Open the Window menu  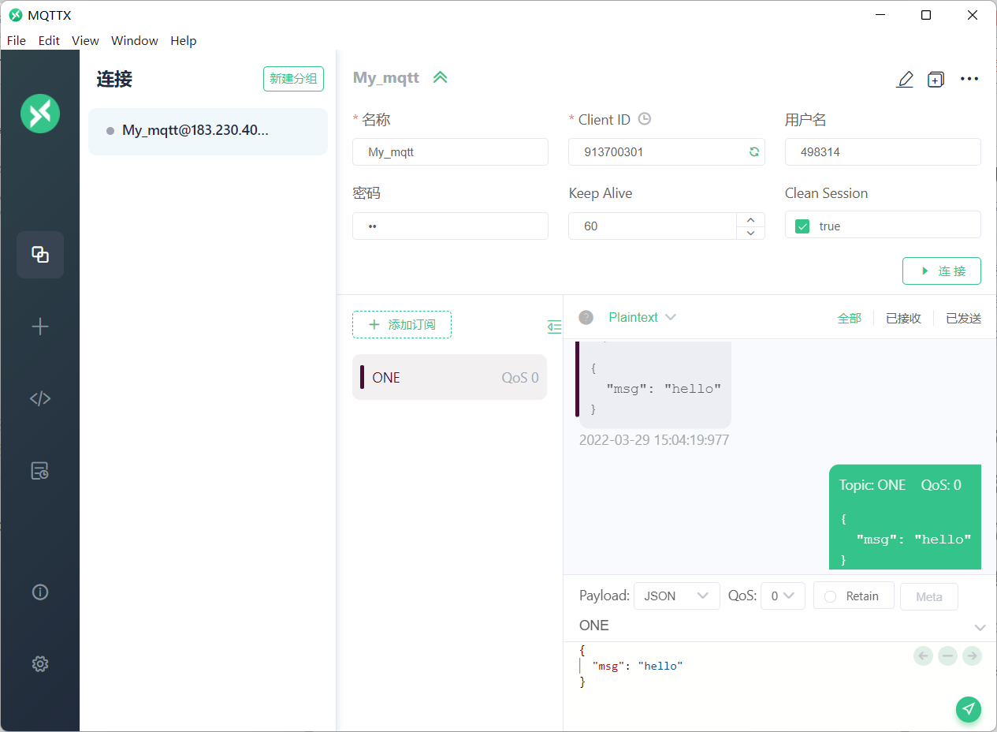point(134,41)
